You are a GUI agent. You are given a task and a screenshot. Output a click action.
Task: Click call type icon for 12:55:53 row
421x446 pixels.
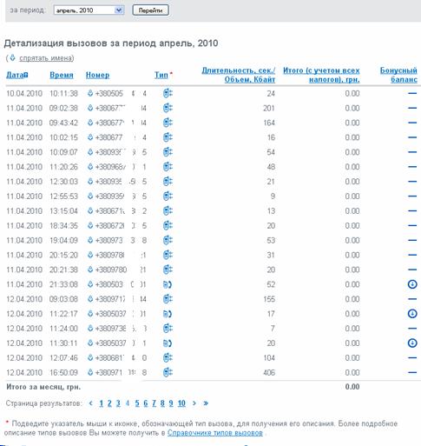coord(168,196)
